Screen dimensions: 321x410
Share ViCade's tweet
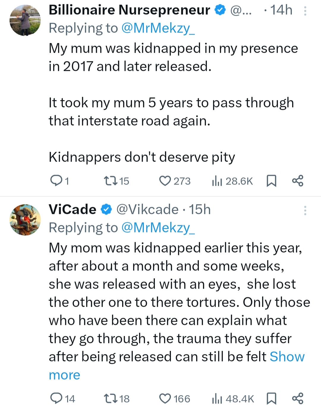298,398
